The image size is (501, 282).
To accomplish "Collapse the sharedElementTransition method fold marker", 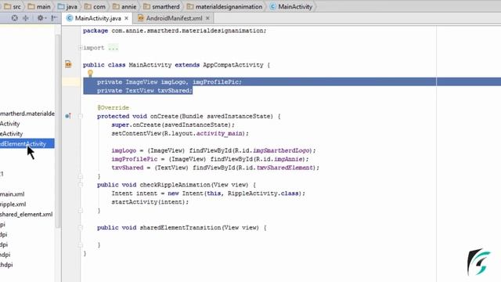I will point(81,228).
